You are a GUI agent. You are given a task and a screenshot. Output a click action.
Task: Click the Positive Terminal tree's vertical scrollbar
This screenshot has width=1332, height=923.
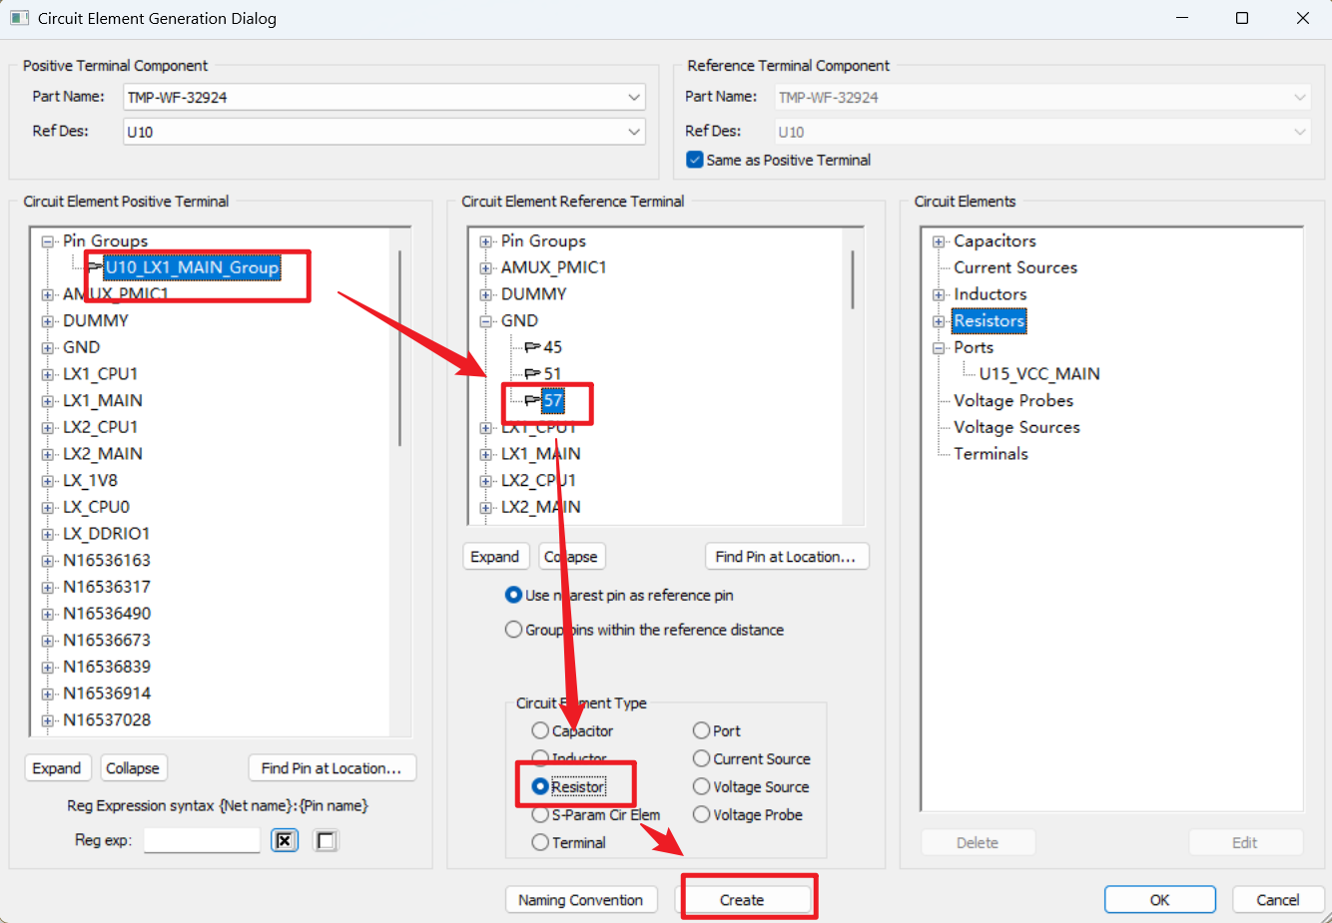click(x=400, y=347)
